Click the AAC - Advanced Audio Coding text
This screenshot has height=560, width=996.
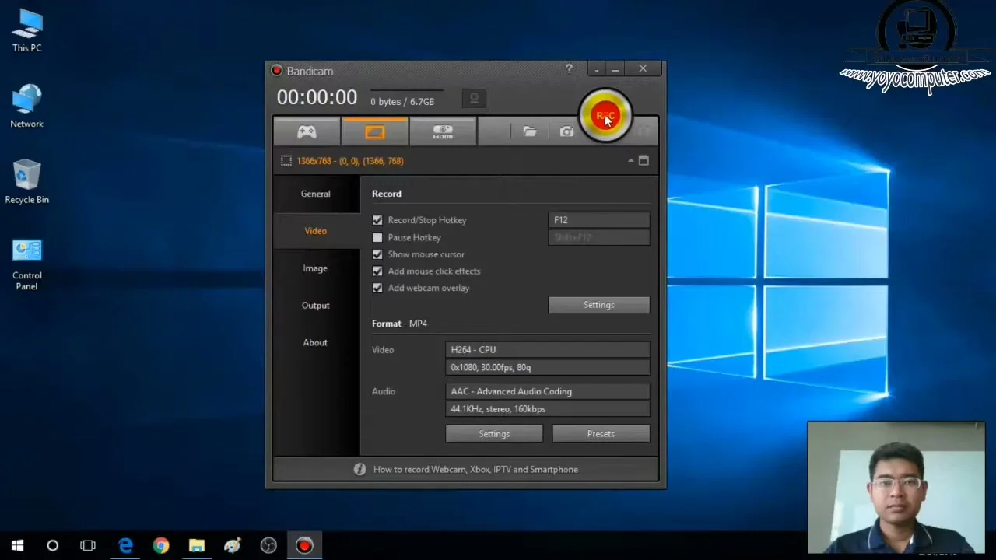tap(511, 391)
